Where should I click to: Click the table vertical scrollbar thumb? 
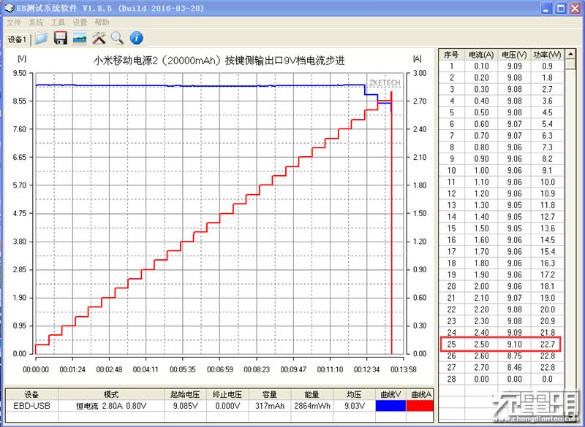[570, 64]
